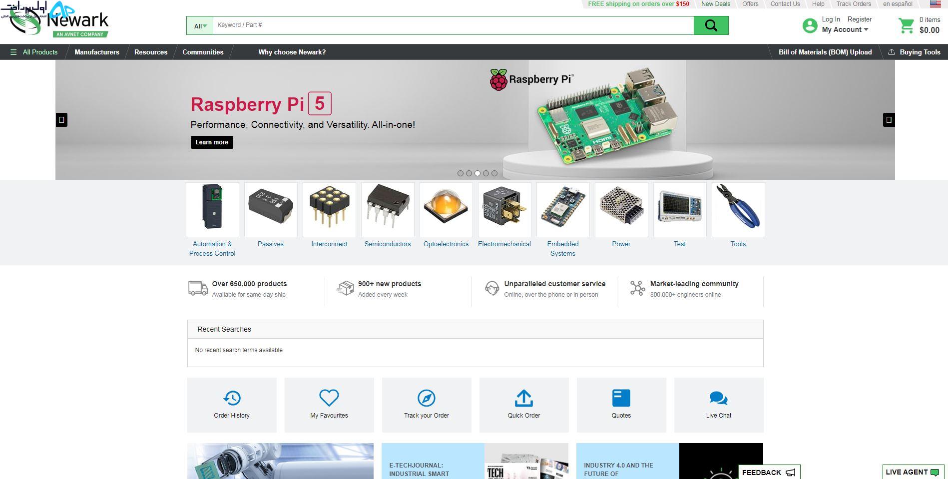This screenshot has height=479, width=948.
Task: Open the shopping cart icon
Action: pyautogui.click(x=906, y=25)
